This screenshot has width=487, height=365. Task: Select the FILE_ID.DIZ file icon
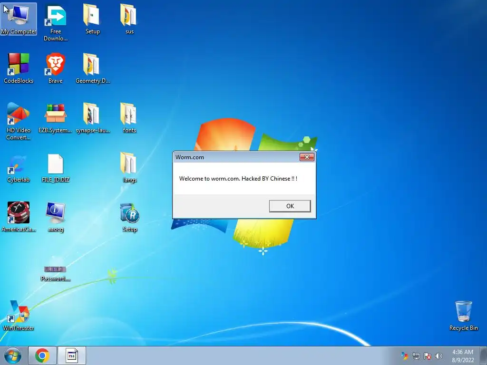(x=56, y=168)
